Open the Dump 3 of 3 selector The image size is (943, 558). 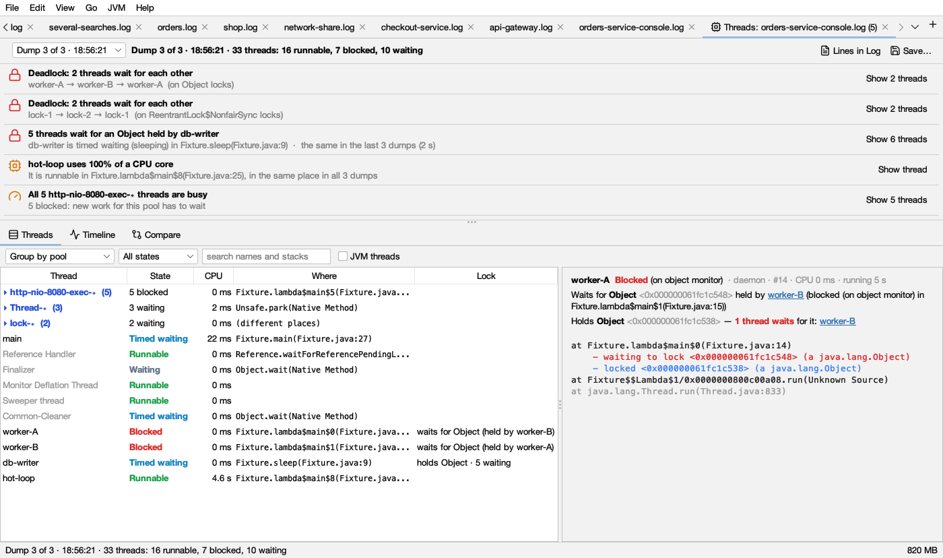69,51
